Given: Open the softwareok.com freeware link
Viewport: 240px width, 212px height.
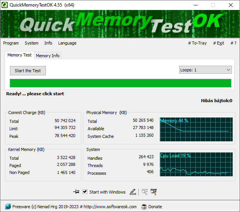Looking at the screenshot, I should pos(74,207).
